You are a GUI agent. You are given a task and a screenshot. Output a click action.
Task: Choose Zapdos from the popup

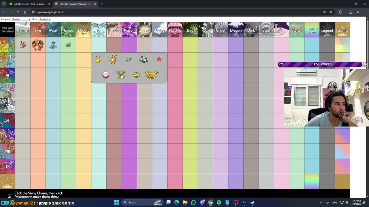click(x=152, y=75)
